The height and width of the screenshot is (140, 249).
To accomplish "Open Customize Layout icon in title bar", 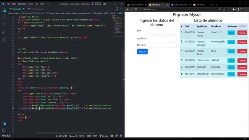I will (x=105, y=3).
